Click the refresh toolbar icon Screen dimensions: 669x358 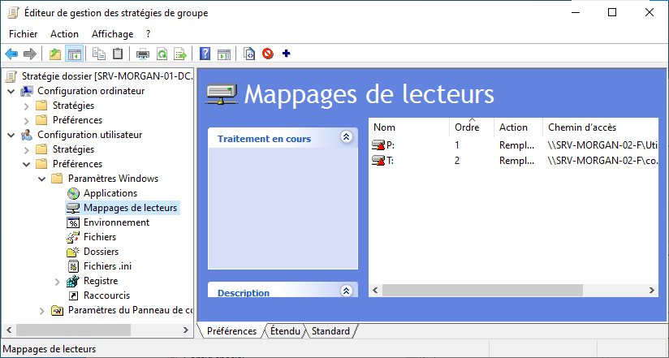162,54
